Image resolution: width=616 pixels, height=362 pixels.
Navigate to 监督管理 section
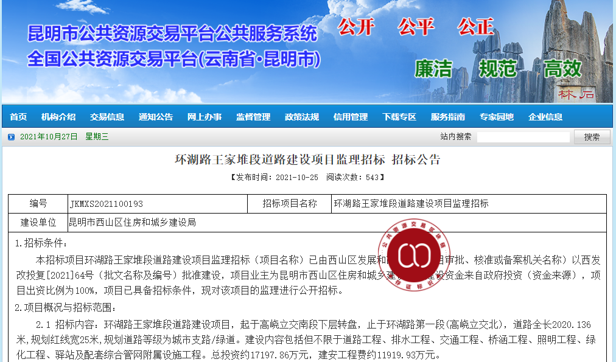click(253, 117)
